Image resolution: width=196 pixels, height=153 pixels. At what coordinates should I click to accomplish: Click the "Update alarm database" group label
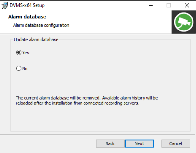[37, 40]
